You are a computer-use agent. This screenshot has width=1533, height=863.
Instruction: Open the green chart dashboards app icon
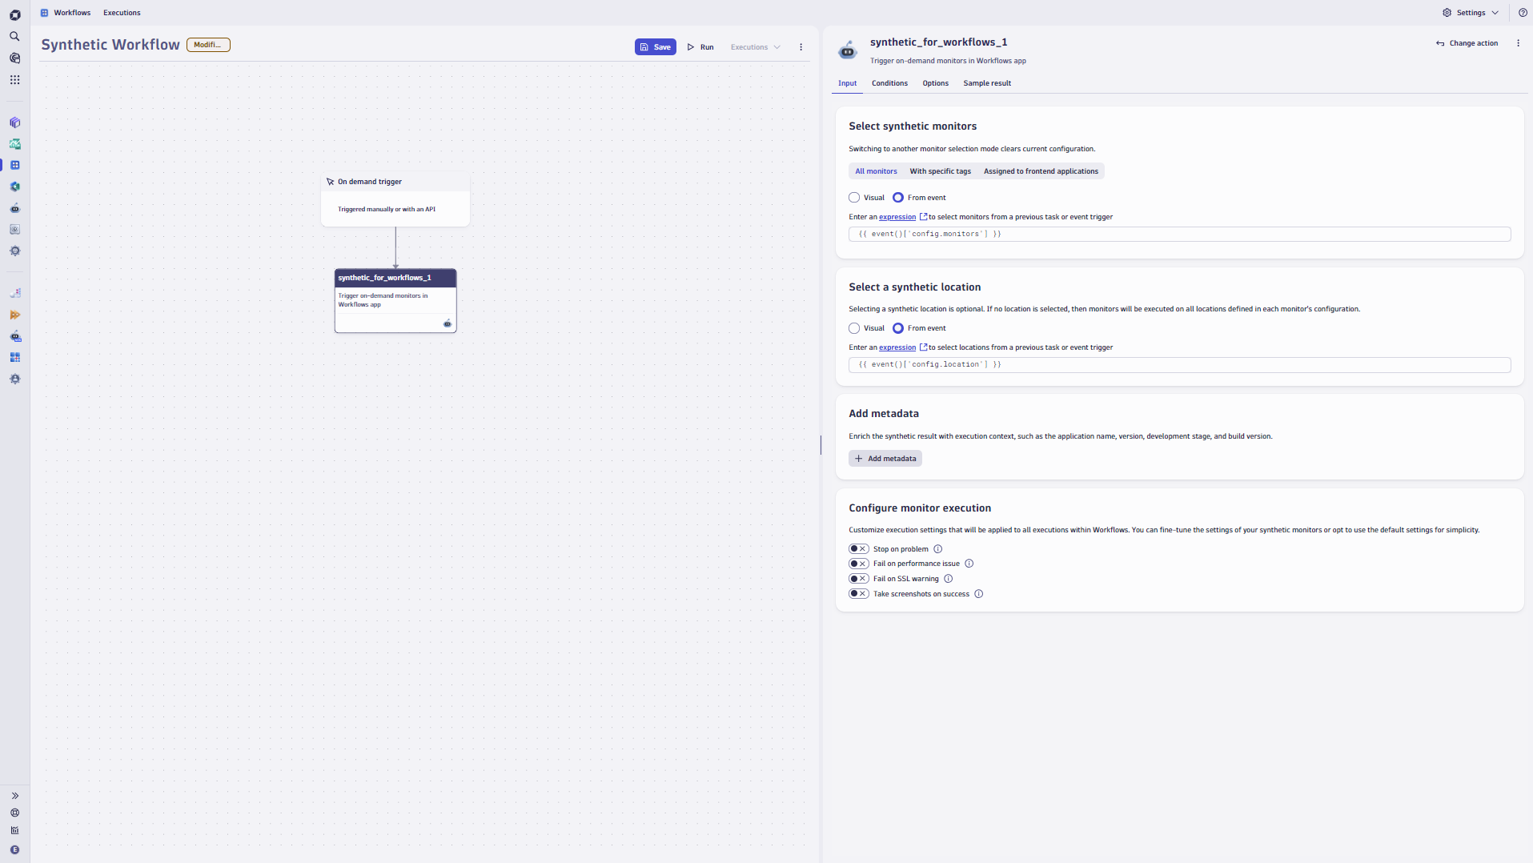(x=14, y=144)
